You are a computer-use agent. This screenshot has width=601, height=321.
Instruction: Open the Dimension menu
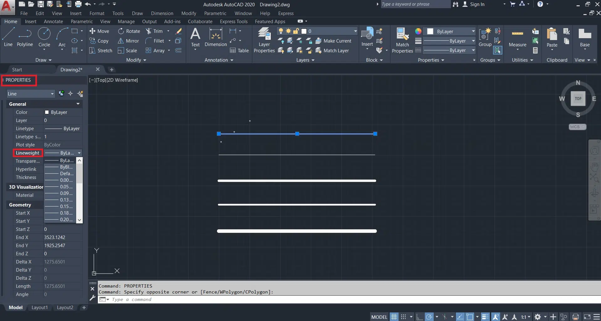click(162, 13)
